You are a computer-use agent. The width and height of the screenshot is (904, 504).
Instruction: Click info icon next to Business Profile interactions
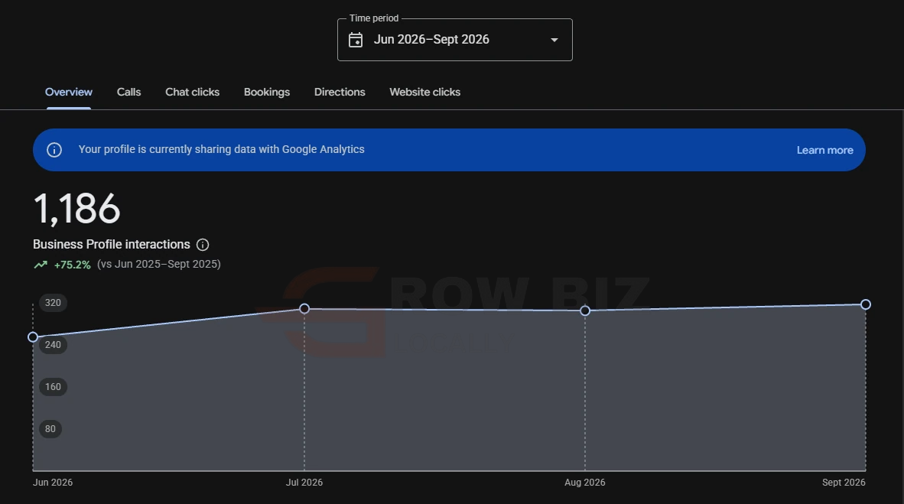[x=203, y=245]
